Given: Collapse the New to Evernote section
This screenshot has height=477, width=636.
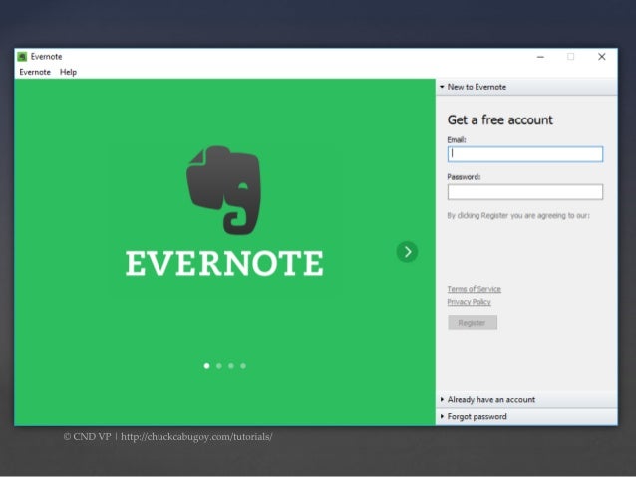Looking at the screenshot, I should [x=526, y=87].
